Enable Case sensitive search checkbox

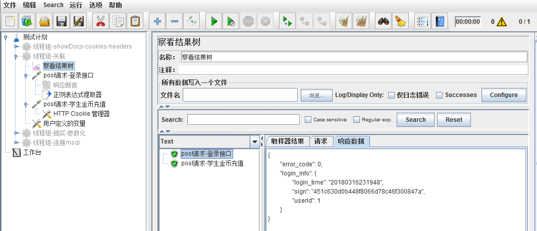pyautogui.click(x=308, y=119)
